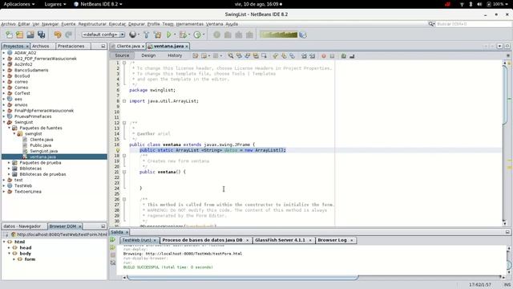Click the lightbulb hint icon at line 17
513x289 pixels.
(118, 150)
